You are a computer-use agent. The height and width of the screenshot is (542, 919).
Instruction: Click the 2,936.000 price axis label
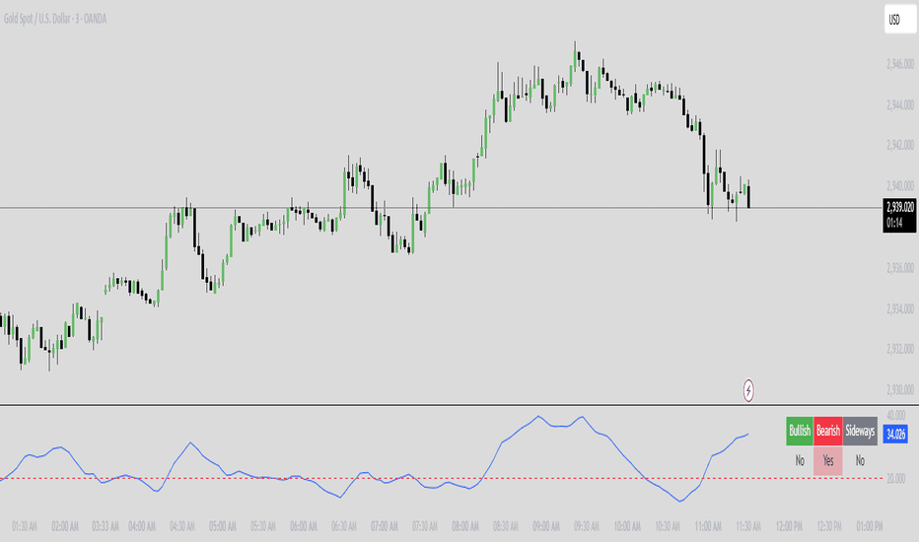pyautogui.click(x=899, y=268)
